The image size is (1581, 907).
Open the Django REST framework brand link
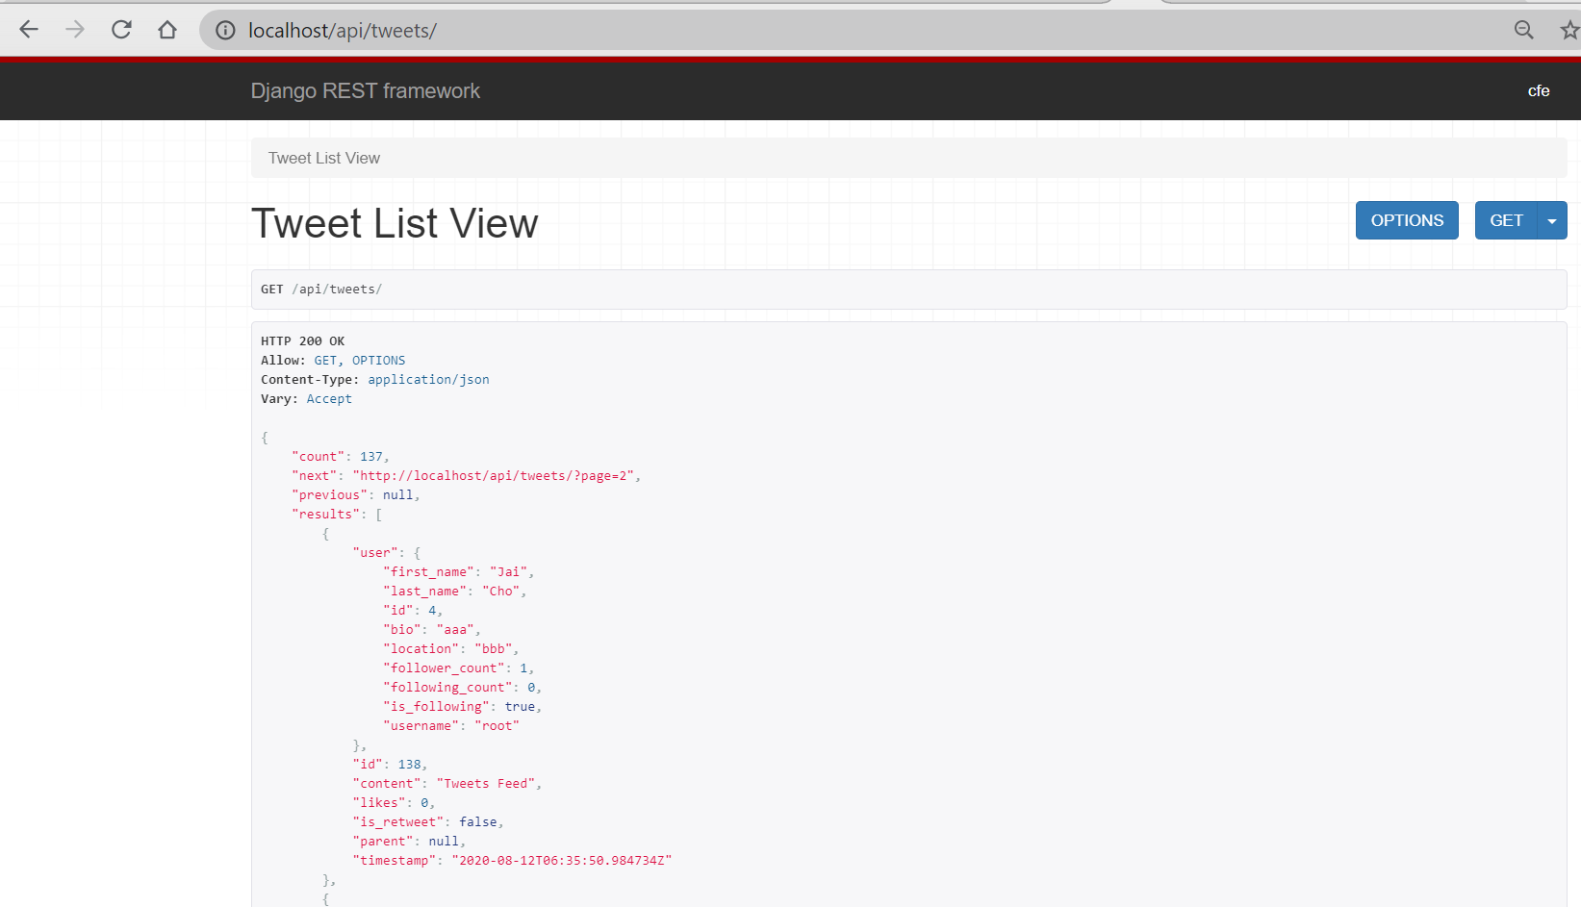[366, 91]
